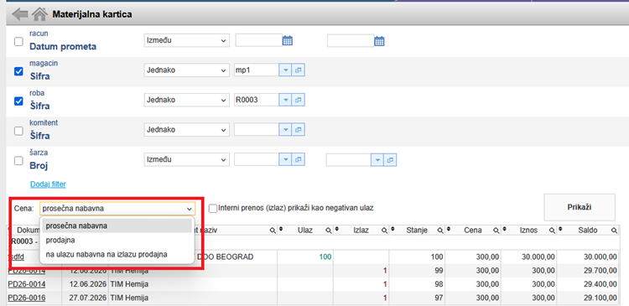This screenshot has height=306, width=629.
Task: Open the Jednako operator dropdown for komitent
Action: coord(186,130)
